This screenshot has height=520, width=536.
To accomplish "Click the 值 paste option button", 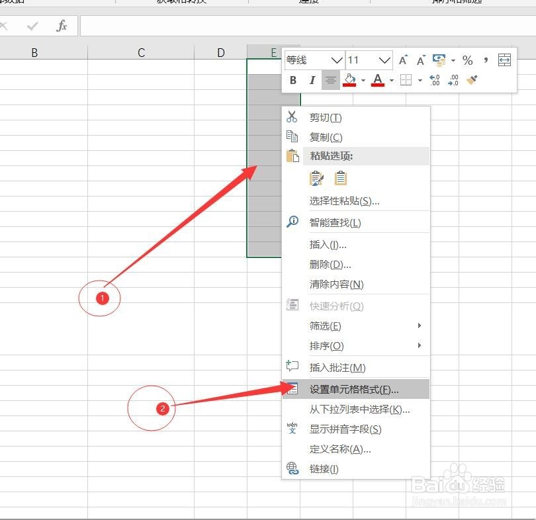I will coord(341,178).
